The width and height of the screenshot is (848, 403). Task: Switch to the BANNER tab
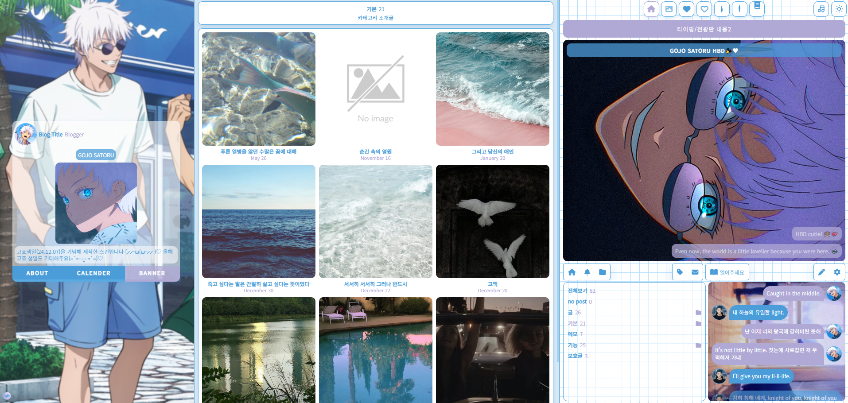(x=152, y=273)
